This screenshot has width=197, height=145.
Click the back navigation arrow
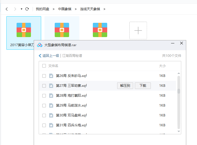tap(7, 9)
